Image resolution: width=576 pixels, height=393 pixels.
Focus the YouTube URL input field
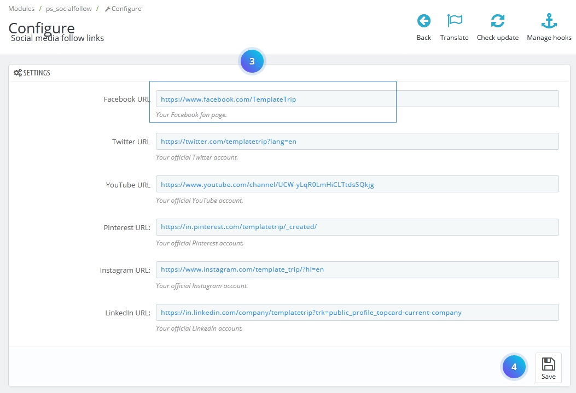point(357,184)
